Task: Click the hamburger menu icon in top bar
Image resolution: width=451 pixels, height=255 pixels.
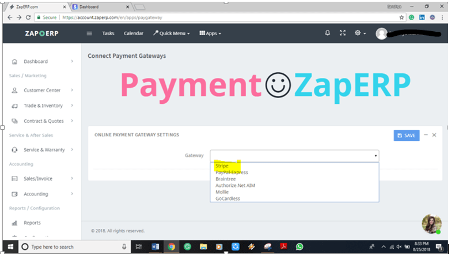Action: 89,33
